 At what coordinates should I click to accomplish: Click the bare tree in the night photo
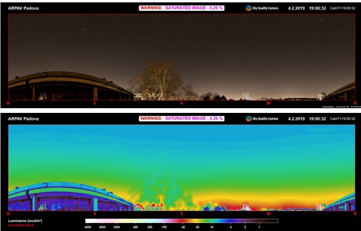(x=160, y=80)
